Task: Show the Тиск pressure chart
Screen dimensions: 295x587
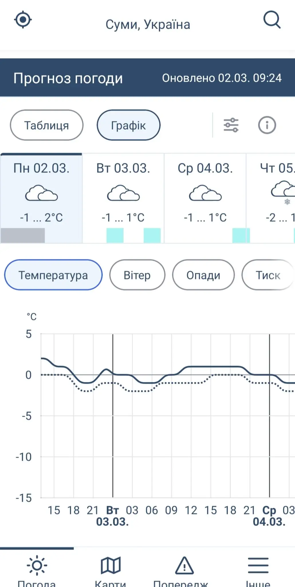Action: point(268,275)
